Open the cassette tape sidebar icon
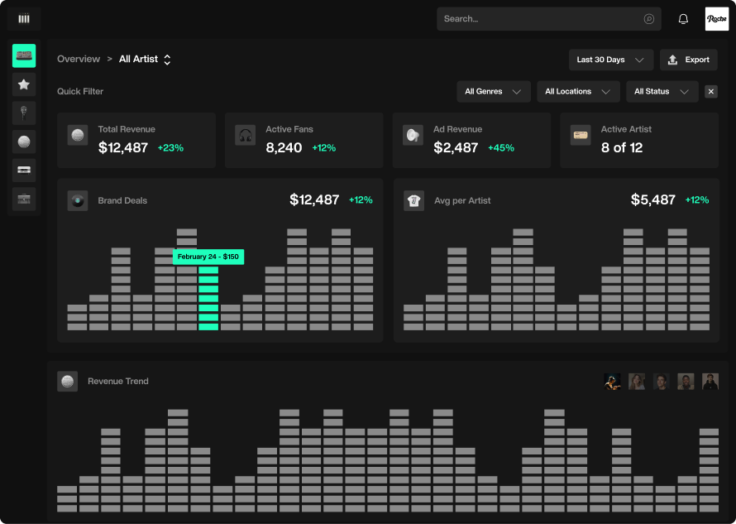736x524 pixels. 24,171
